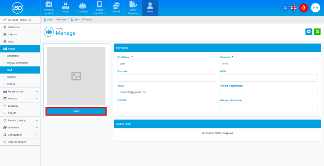Screen dimensions: 324x166
Task: Click the photo placeholder image
Action: click(76, 76)
